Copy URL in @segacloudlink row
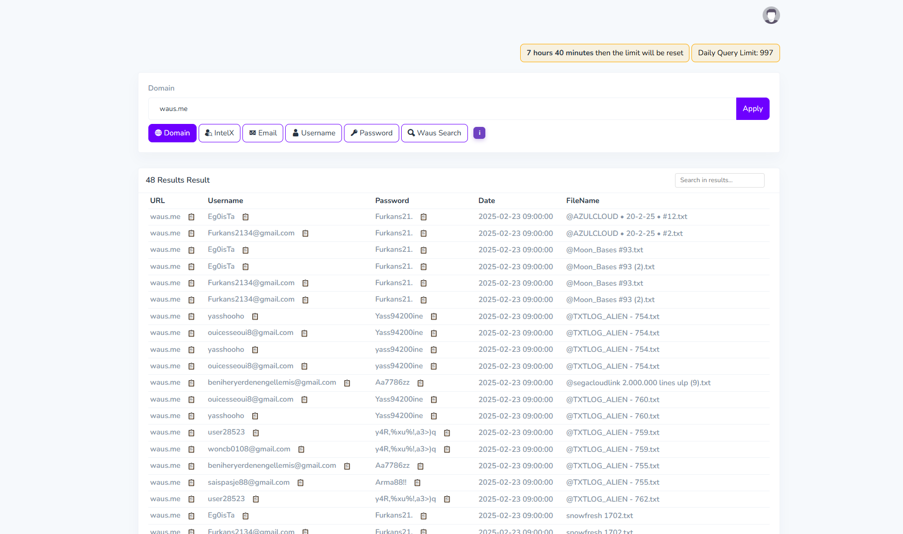The image size is (903, 534). 191,383
